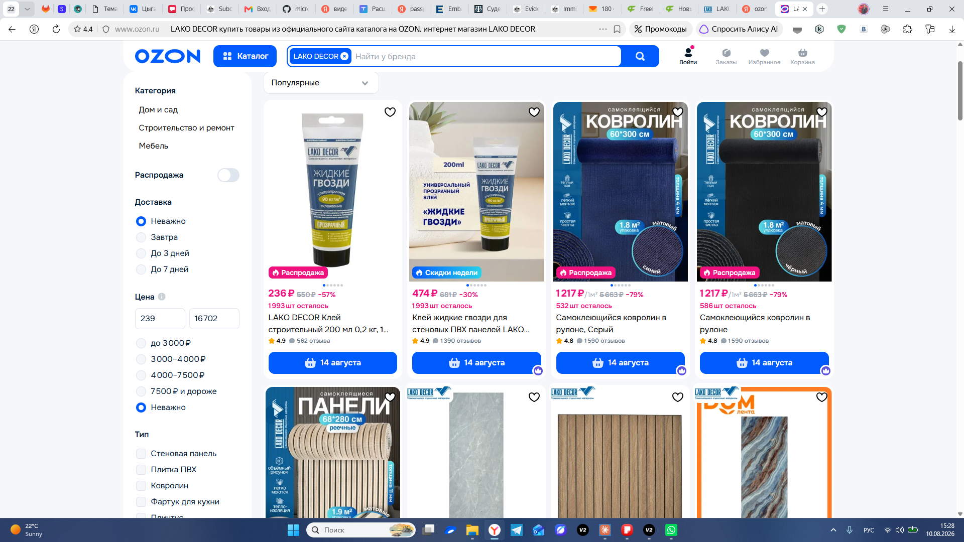
Task: Favorite the ПАНЕЛИ реечные product card
Action: tap(390, 397)
